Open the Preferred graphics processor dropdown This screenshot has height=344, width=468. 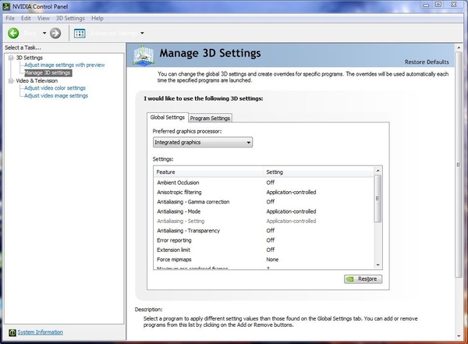pyautogui.click(x=202, y=143)
